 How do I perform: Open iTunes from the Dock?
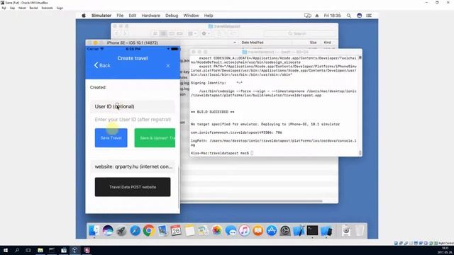(x=244, y=230)
